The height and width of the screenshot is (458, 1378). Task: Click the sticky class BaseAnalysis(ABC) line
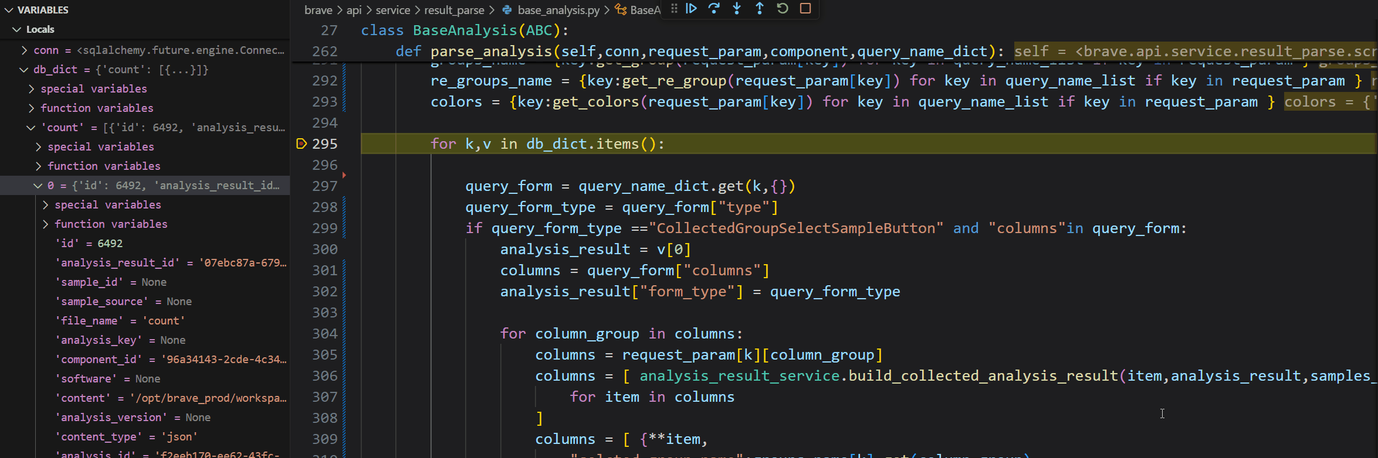click(x=465, y=30)
